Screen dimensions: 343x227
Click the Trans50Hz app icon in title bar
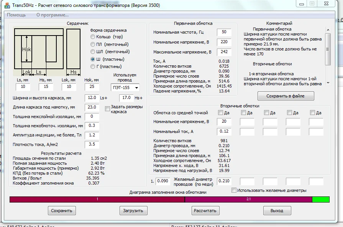pos(5,5)
